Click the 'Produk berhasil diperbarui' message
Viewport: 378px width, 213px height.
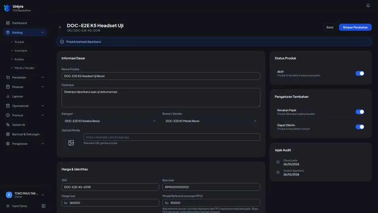[83, 41]
